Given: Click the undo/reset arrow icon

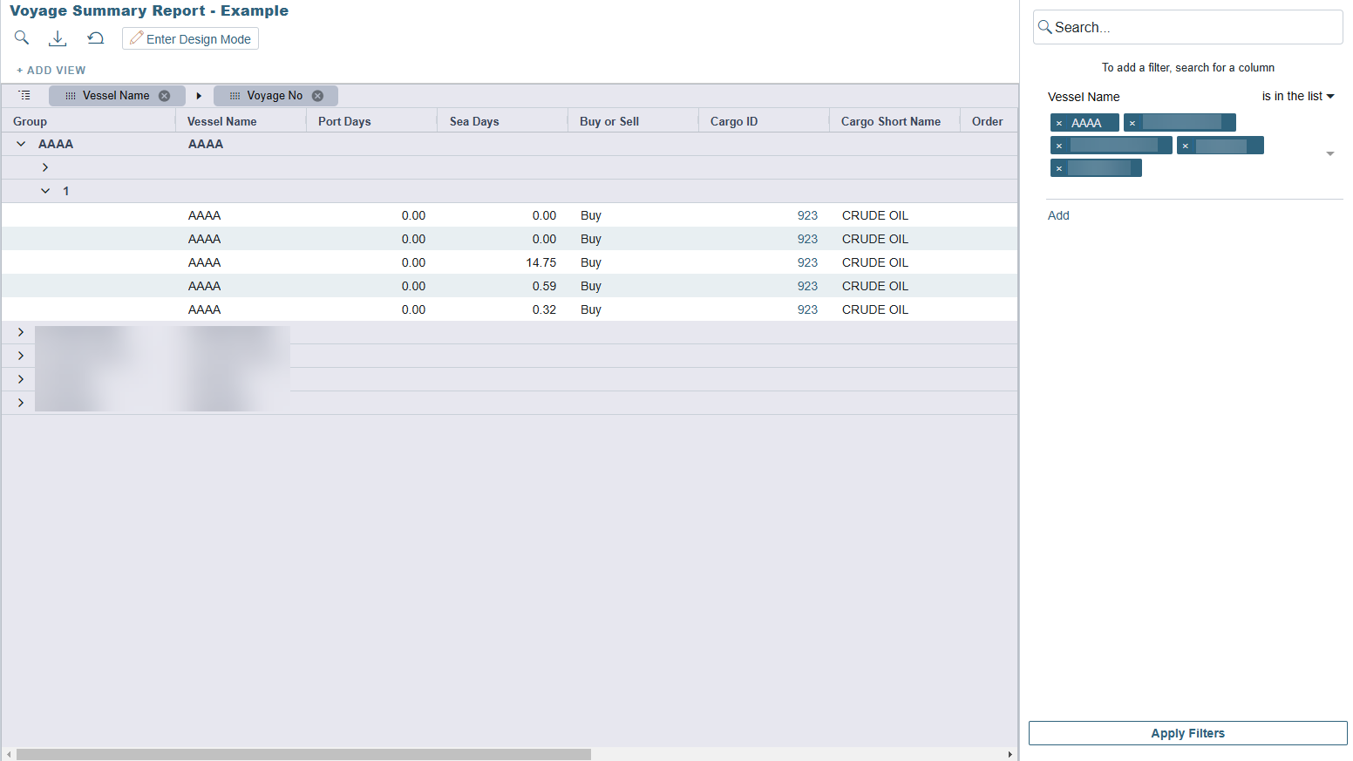Looking at the screenshot, I should [x=96, y=37].
